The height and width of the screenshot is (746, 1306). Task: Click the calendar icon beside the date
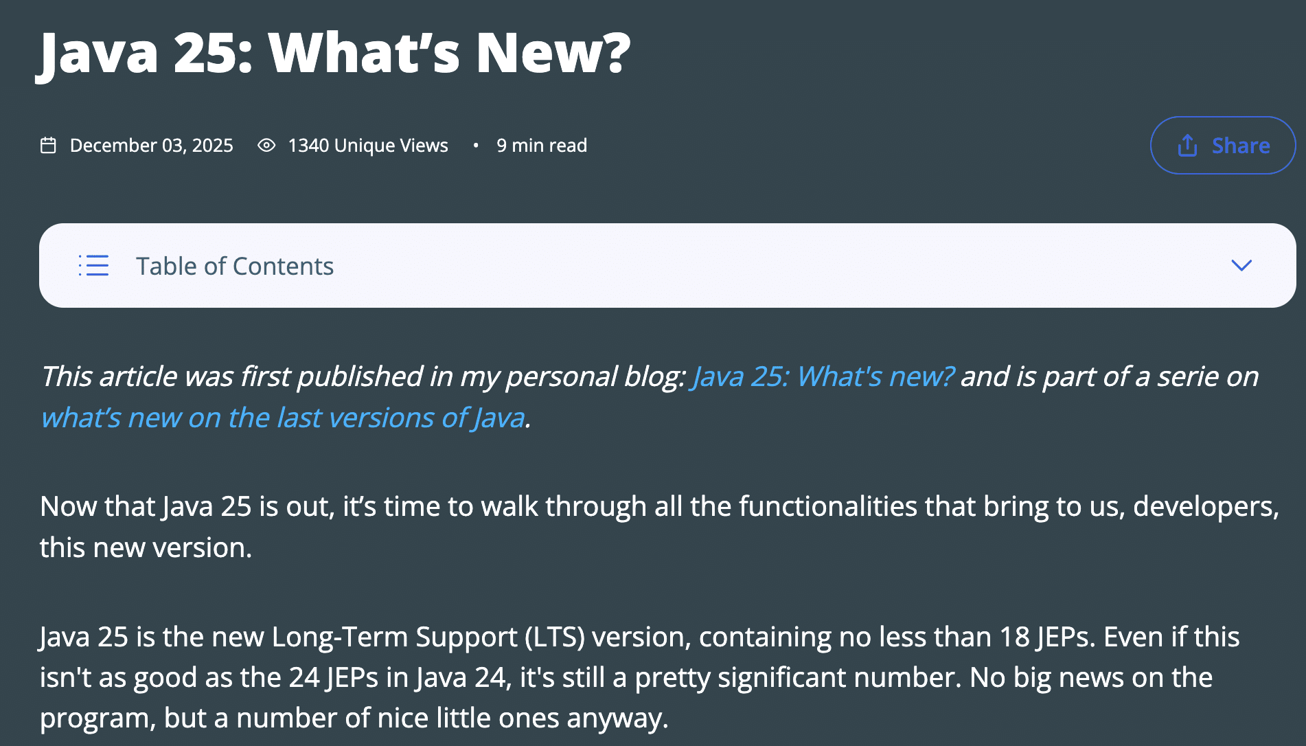click(48, 146)
